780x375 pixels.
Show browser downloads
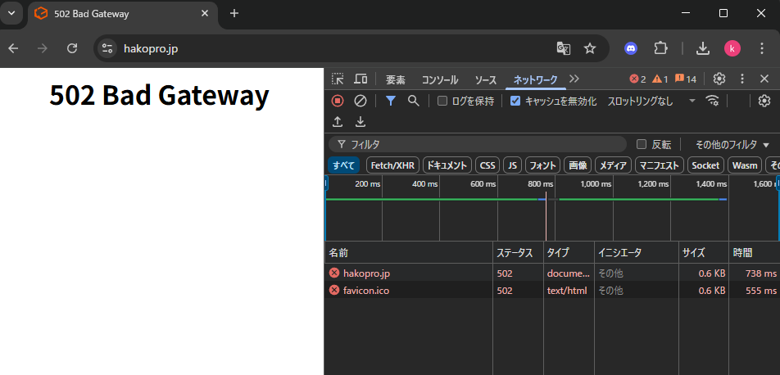click(x=702, y=48)
